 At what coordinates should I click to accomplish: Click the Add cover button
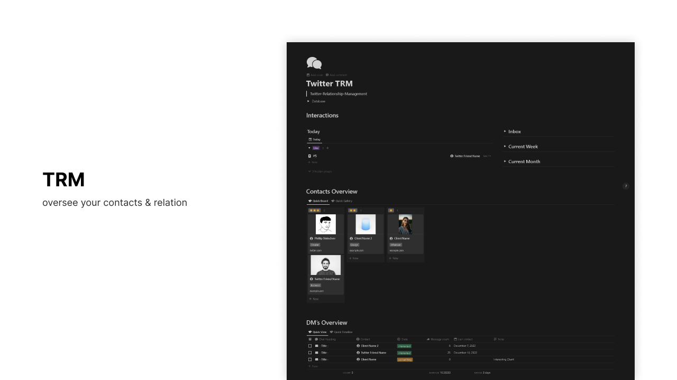pos(315,75)
